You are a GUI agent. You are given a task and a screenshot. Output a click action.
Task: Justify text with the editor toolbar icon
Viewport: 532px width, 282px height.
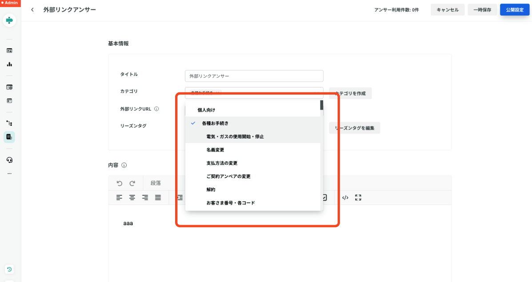point(158,198)
